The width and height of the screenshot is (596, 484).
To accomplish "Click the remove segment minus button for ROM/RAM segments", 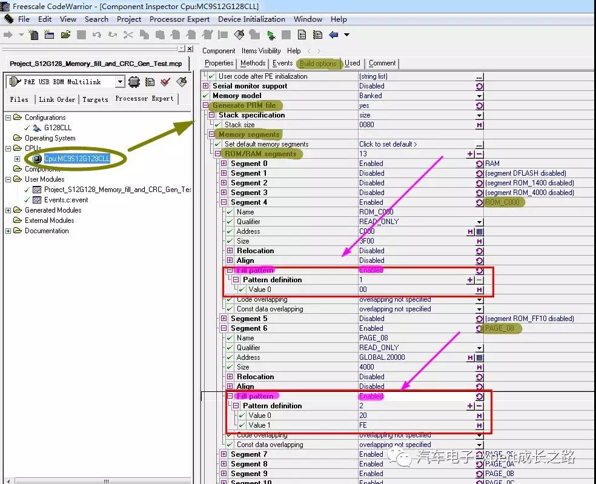I will pyautogui.click(x=479, y=154).
